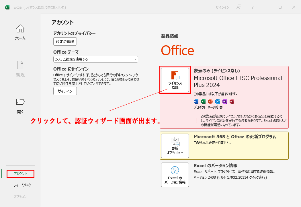Click the 設定の管理 button
Image resolution: width=301 pixels, height=207 pixels.
65,42
